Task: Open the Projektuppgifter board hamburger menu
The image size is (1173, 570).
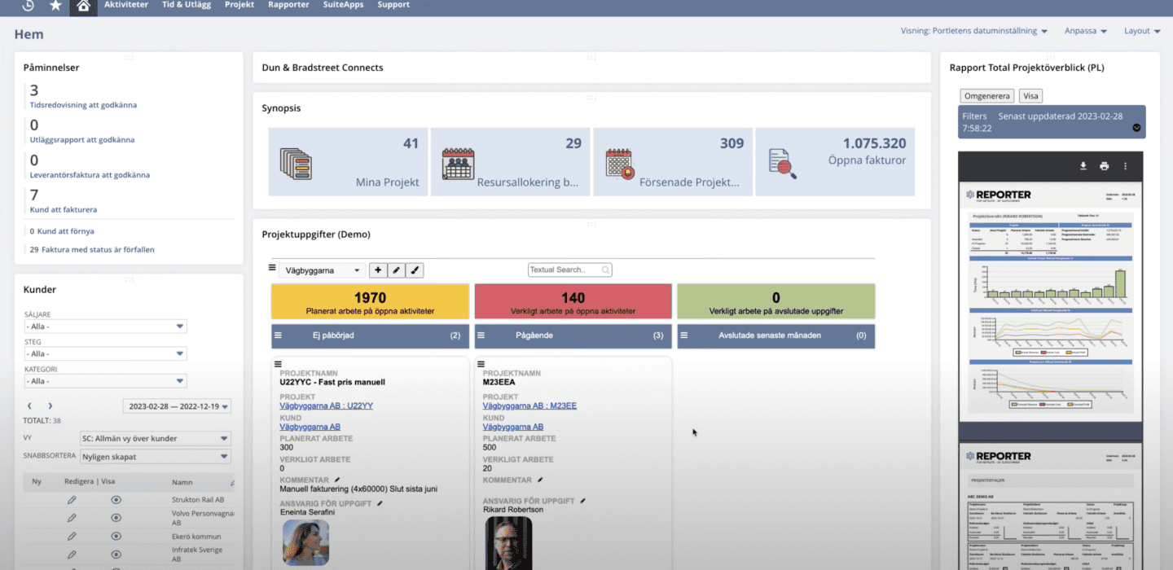Action: tap(273, 267)
